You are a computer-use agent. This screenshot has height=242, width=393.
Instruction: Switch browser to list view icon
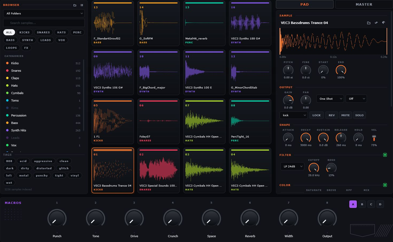point(82,5)
